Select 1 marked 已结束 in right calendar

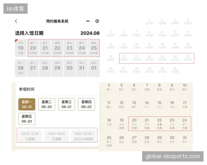(x=149, y=21)
